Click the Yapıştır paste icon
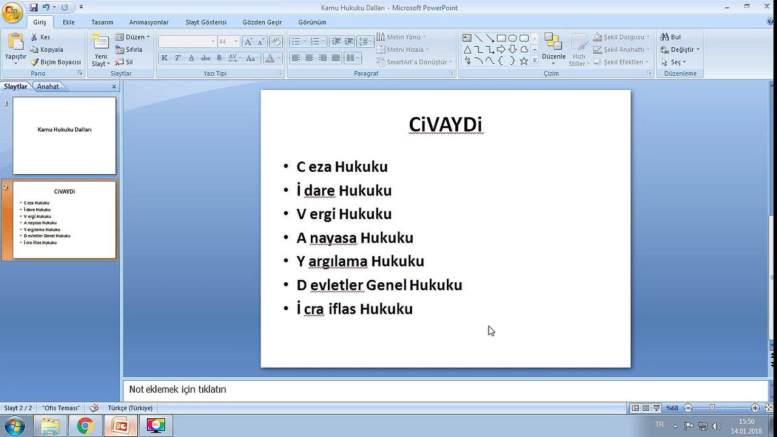777x437 pixels. 15,42
